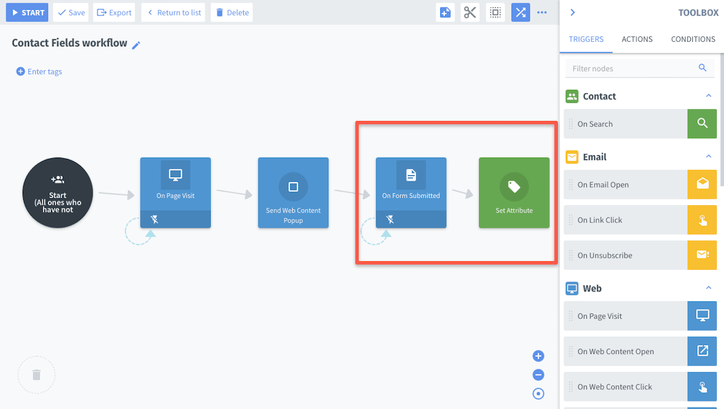Image resolution: width=724 pixels, height=409 pixels.
Task: Select the On Page Visit toolbox icon
Action: (x=702, y=316)
